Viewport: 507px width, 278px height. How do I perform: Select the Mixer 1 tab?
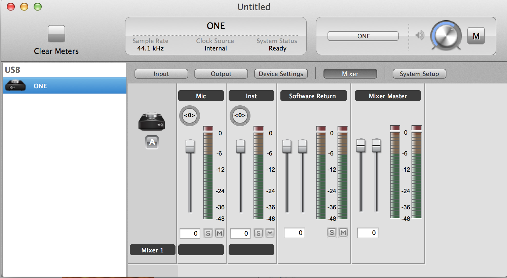(x=152, y=250)
